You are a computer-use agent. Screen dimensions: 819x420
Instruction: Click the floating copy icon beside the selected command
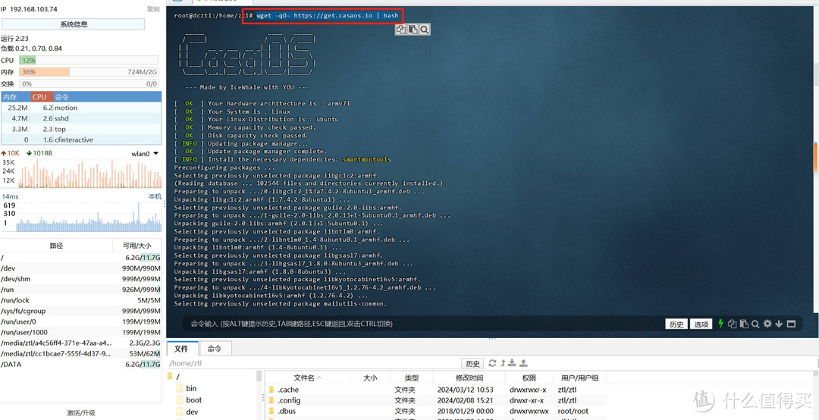coord(401,30)
